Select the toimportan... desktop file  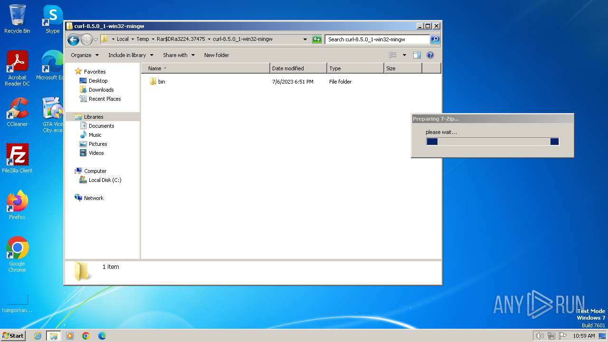click(x=17, y=302)
